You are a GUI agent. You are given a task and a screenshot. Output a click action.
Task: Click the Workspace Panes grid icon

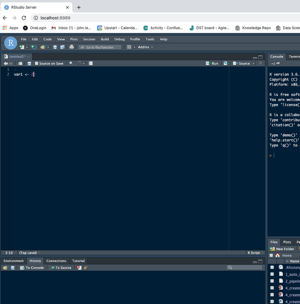tap(129, 47)
